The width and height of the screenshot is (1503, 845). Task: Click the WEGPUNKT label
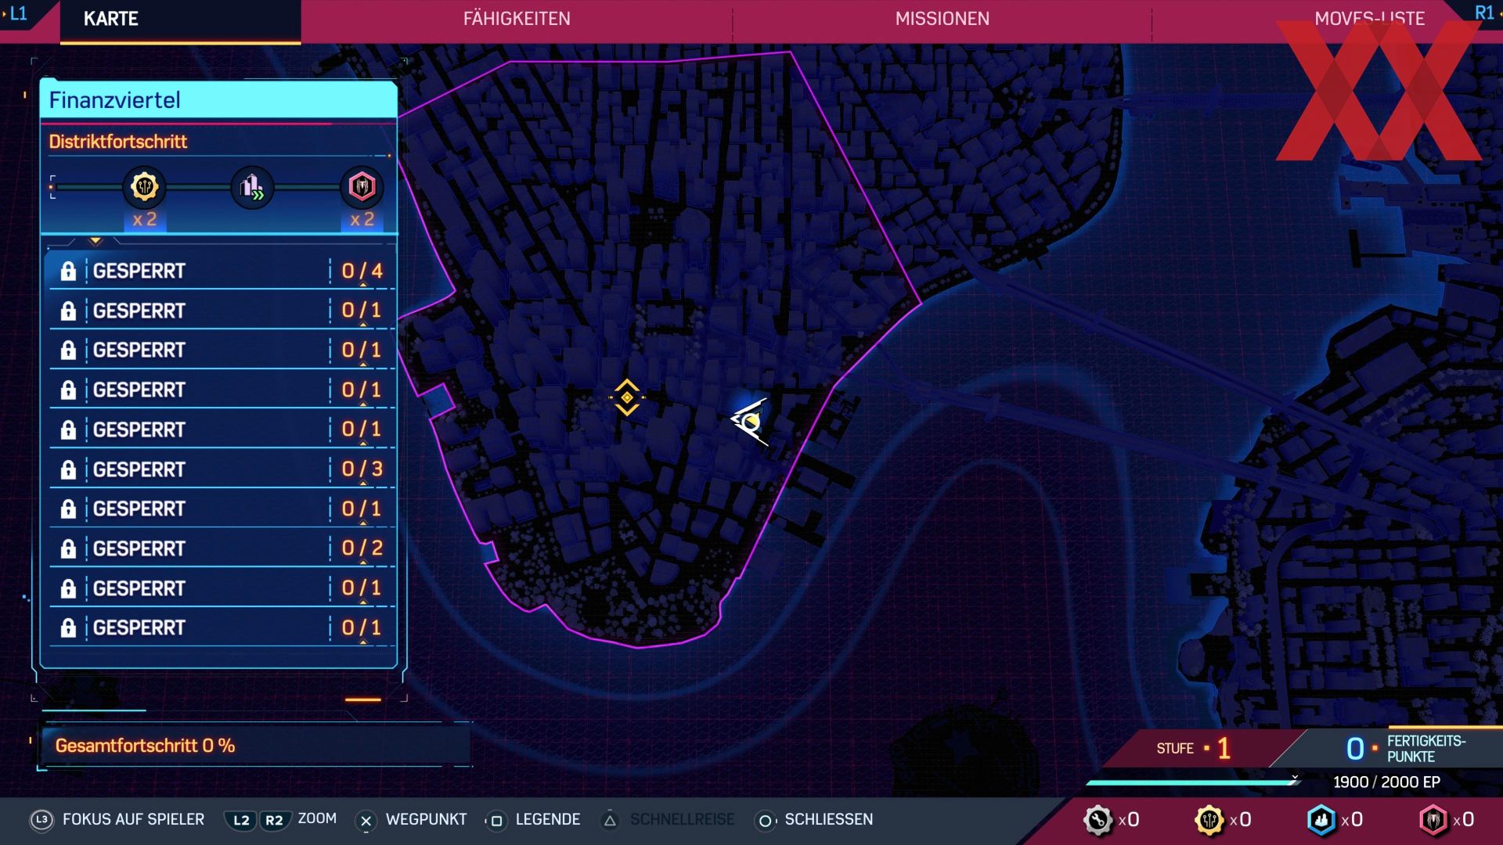426,819
